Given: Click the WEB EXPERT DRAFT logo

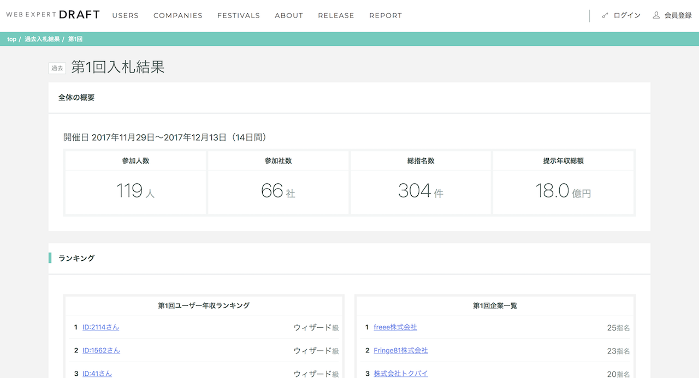Looking at the screenshot, I should coord(53,15).
